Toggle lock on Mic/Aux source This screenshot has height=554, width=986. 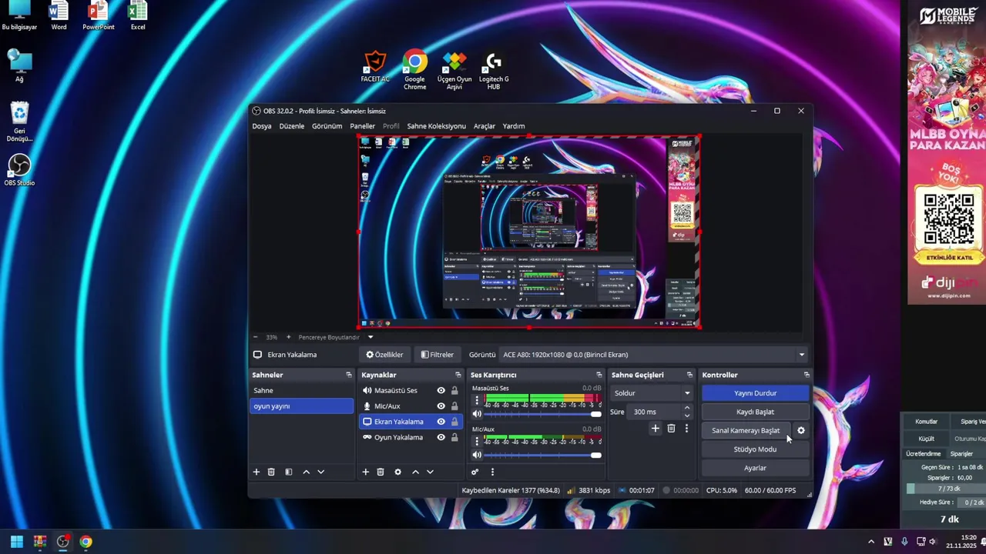(x=454, y=406)
